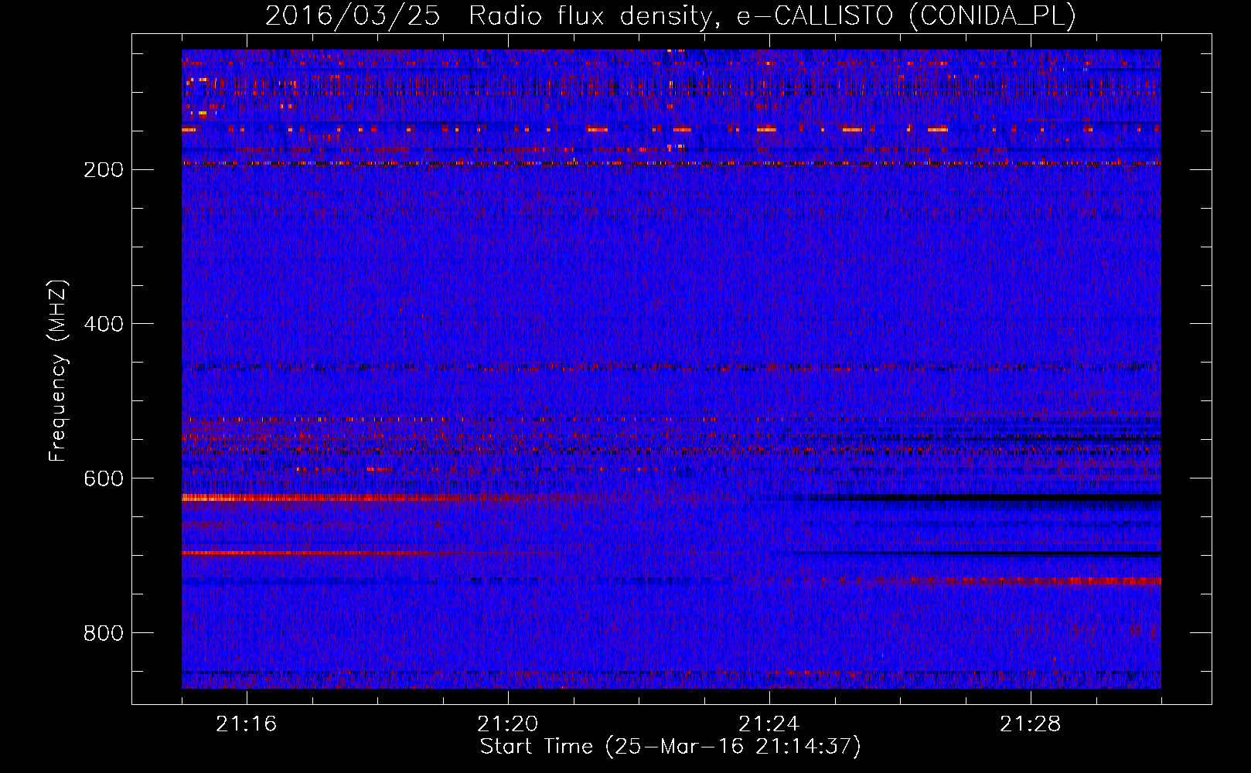Click the 400 frequency tick label
This screenshot has width=1251, height=773.
(104, 324)
